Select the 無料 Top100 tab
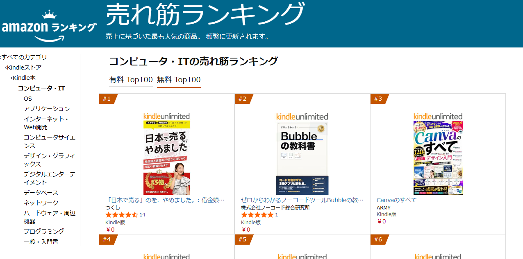This screenshot has height=259, width=523. point(179,80)
